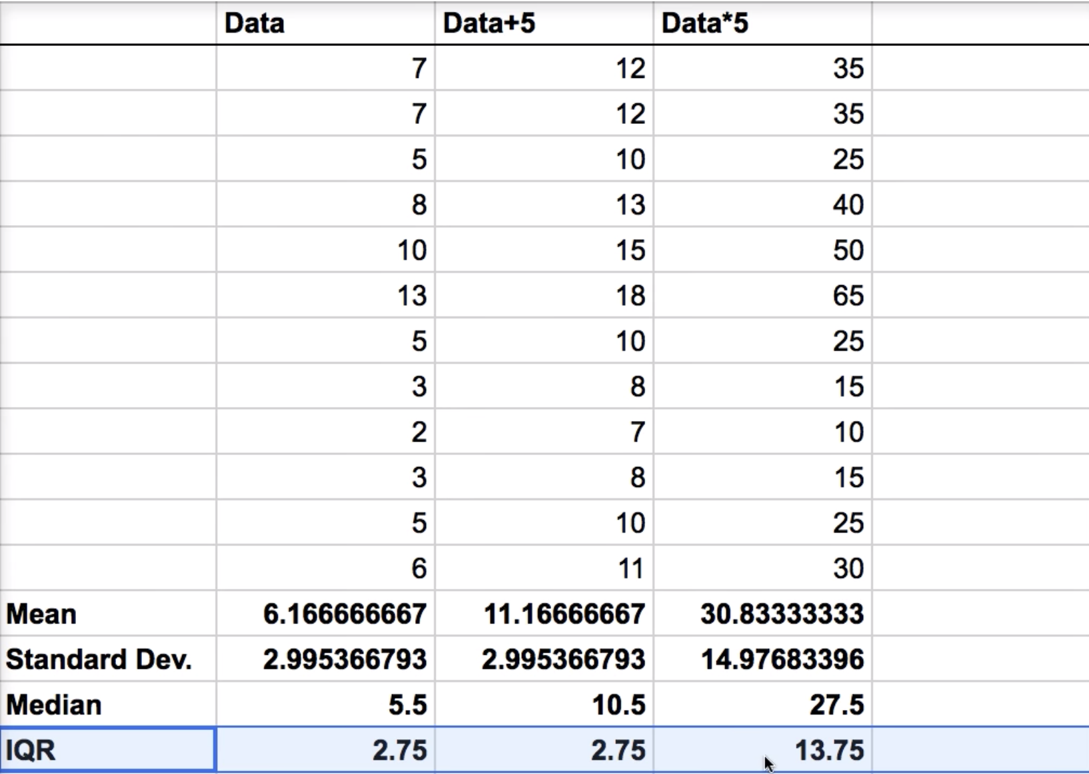The image size is (1089, 774).
Task: Select value 10 in the Data column
Action: tap(326, 250)
